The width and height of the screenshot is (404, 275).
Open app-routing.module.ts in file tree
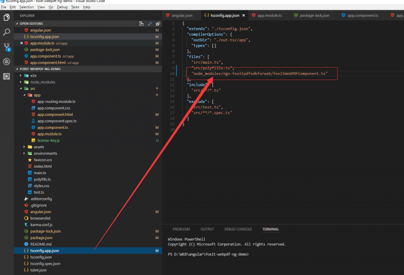tap(88, 102)
